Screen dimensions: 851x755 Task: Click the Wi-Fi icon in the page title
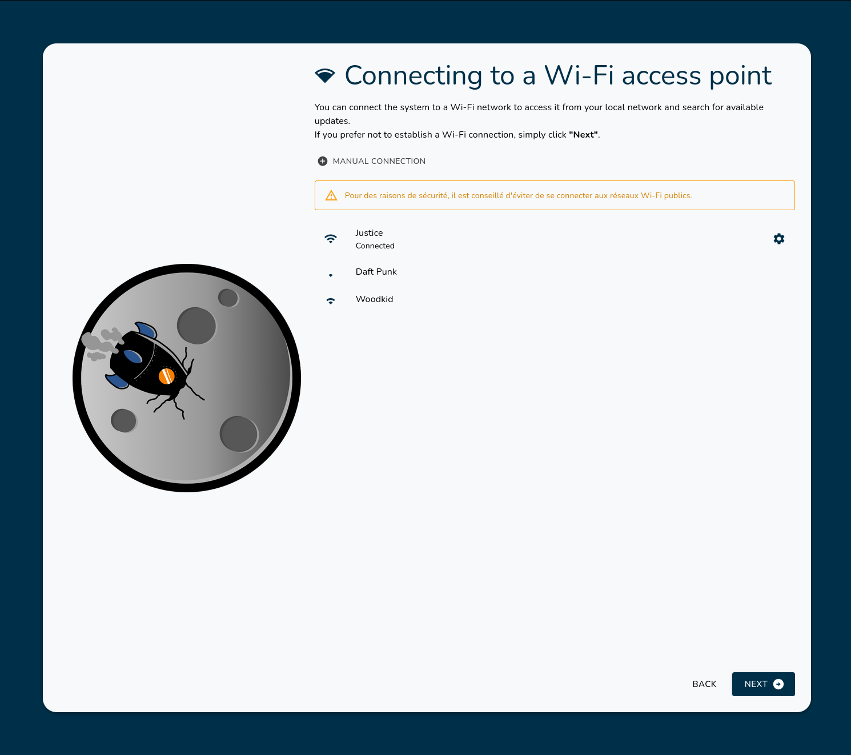(x=325, y=74)
